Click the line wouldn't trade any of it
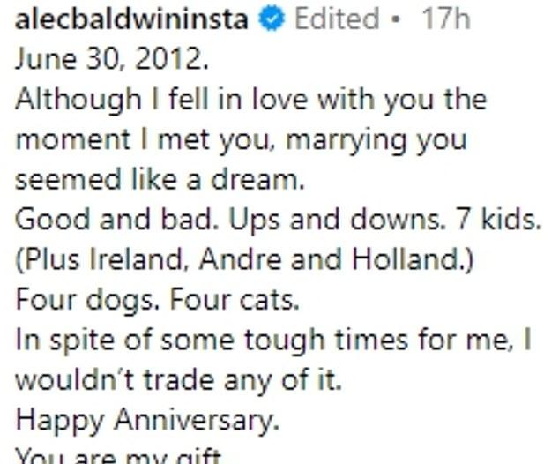Screen dimensions: 559x464 click(x=179, y=380)
